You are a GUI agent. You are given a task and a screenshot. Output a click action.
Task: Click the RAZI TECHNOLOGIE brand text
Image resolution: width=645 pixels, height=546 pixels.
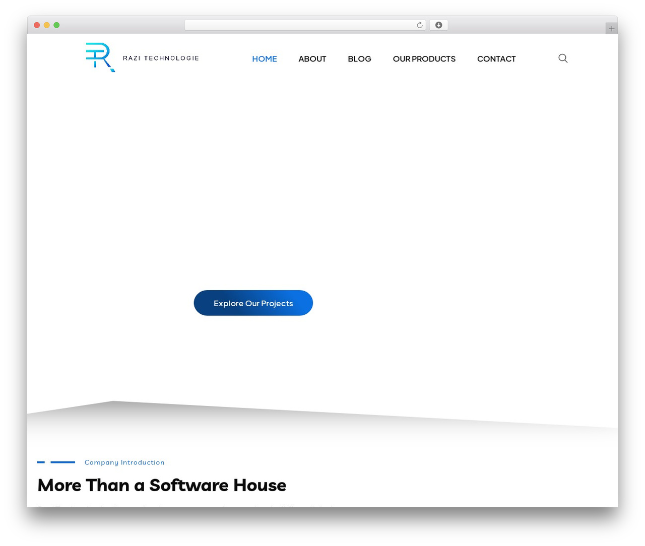click(161, 58)
